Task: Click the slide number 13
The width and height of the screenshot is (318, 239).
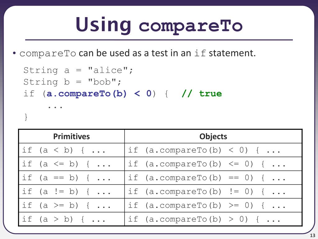Action: [x=312, y=236]
